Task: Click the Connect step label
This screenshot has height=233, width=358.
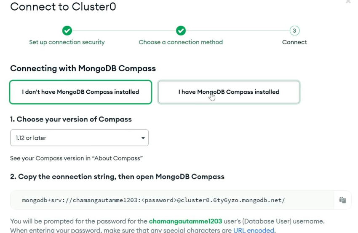Action: (x=294, y=42)
